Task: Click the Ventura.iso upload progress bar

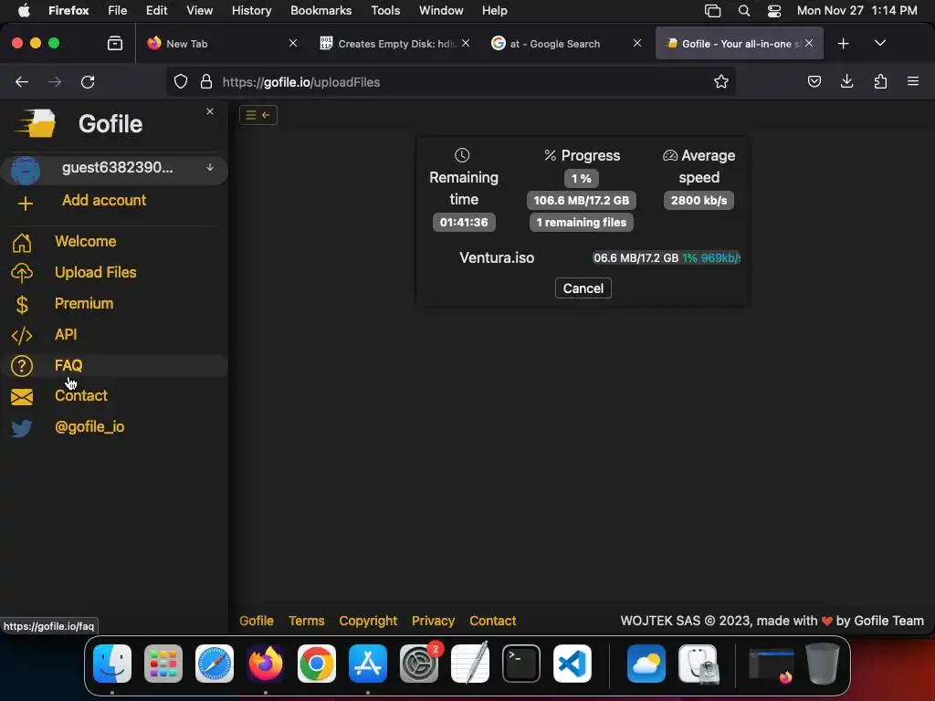Action: (666, 258)
